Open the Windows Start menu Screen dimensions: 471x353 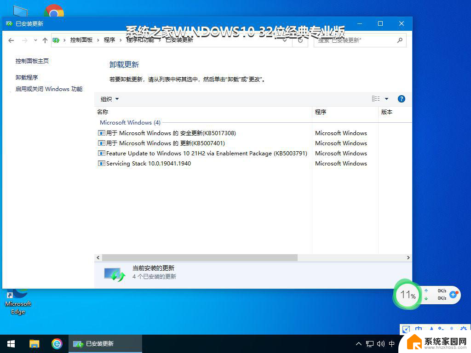pos(11,344)
